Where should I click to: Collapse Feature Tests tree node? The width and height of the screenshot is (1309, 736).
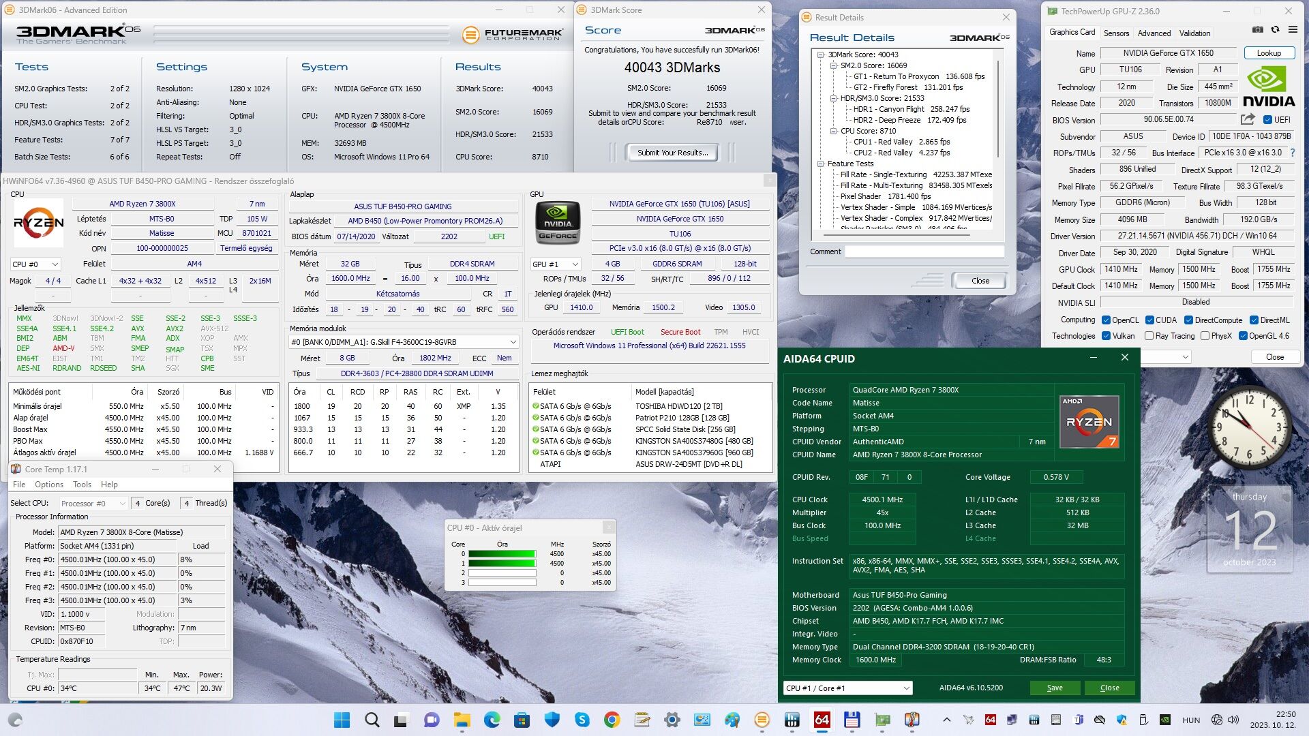tap(822, 164)
